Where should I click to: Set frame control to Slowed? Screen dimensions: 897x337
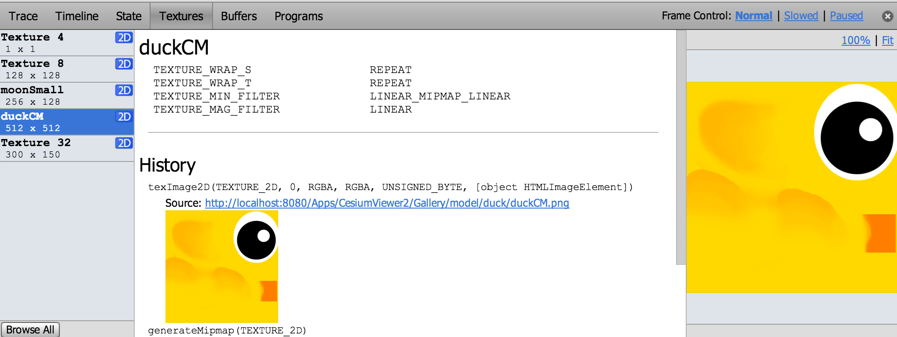[x=801, y=16]
